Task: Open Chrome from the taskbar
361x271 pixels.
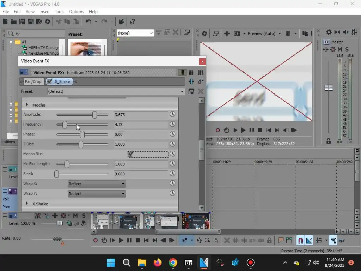Action: pyautogui.click(x=173, y=263)
